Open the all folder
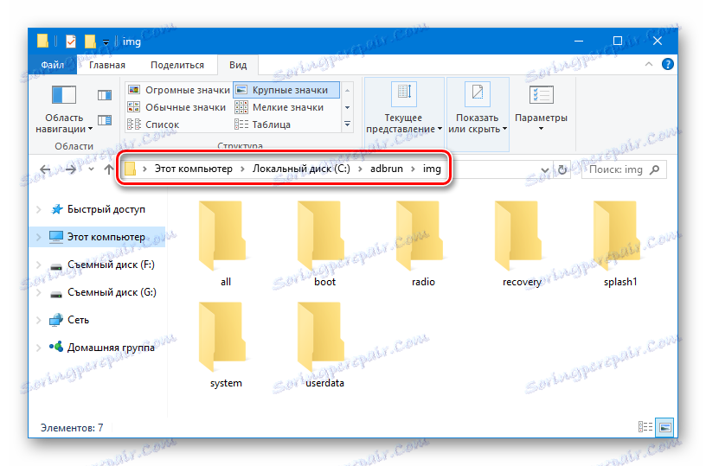This screenshot has width=706, height=466. pyautogui.click(x=225, y=243)
